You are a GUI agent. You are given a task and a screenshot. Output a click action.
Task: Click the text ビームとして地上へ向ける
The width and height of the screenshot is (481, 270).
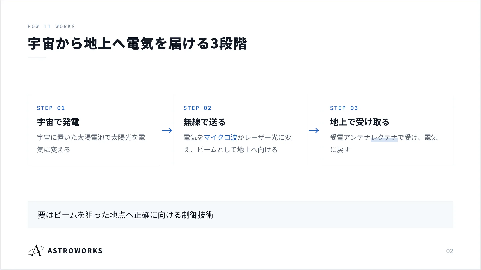coord(237,150)
